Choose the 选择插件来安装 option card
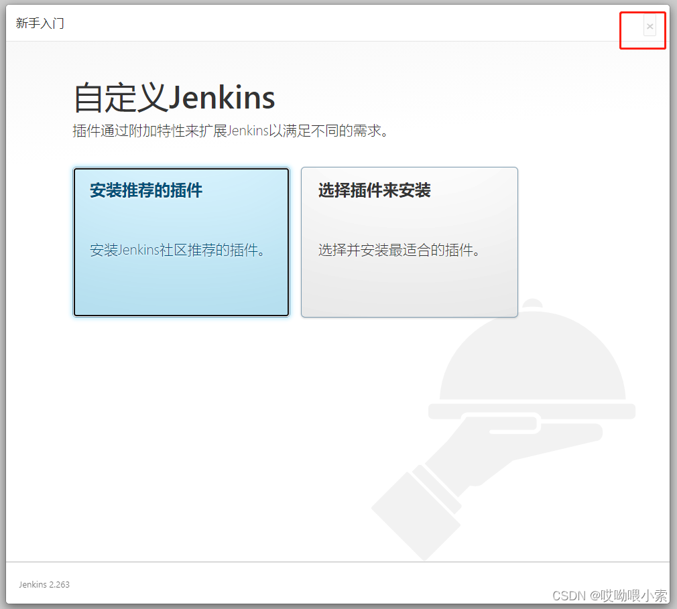The image size is (677, 609). pyautogui.click(x=410, y=242)
